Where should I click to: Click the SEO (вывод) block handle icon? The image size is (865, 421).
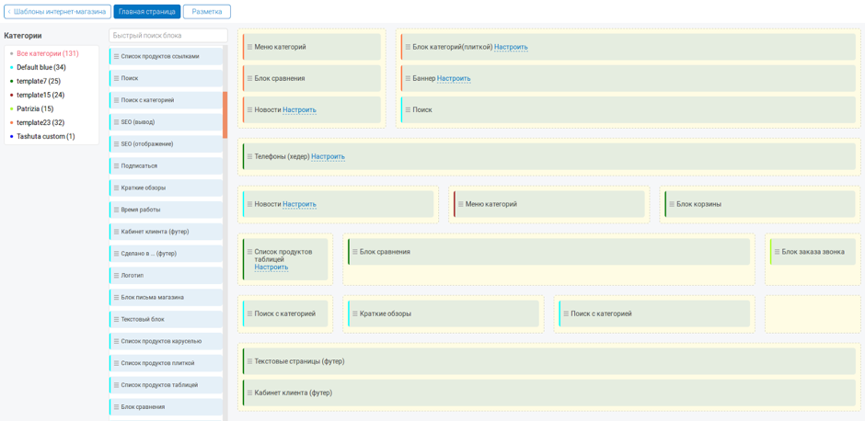coord(116,122)
